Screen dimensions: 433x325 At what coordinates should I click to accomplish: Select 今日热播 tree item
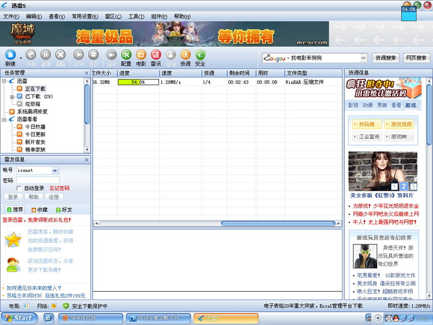coord(35,127)
